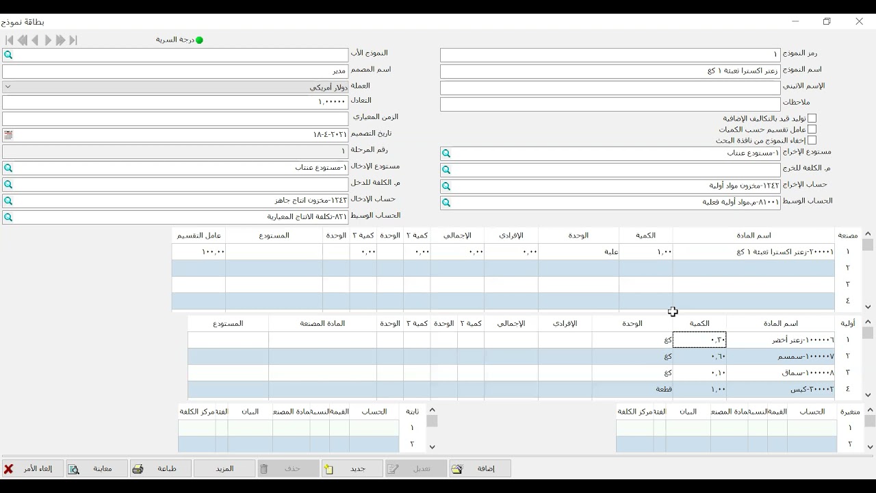Search in the النموذج الأب field
Viewport: 876px width, 493px height.
(8, 55)
